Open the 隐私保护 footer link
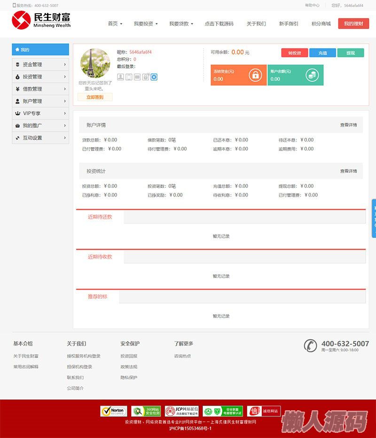 coord(129,377)
